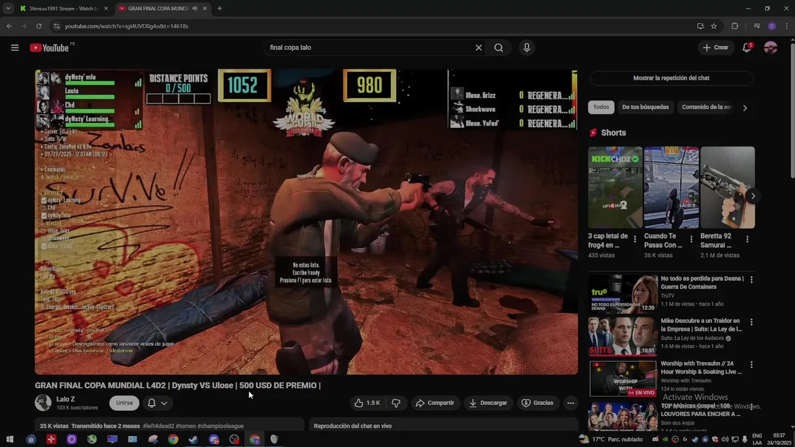This screenshot has width=795, height=447.
Task: Click the video player to toggle playback
Action: (306, 222)
